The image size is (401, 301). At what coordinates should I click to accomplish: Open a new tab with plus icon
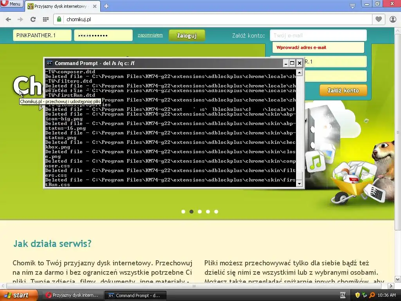(x=107, y=6)
